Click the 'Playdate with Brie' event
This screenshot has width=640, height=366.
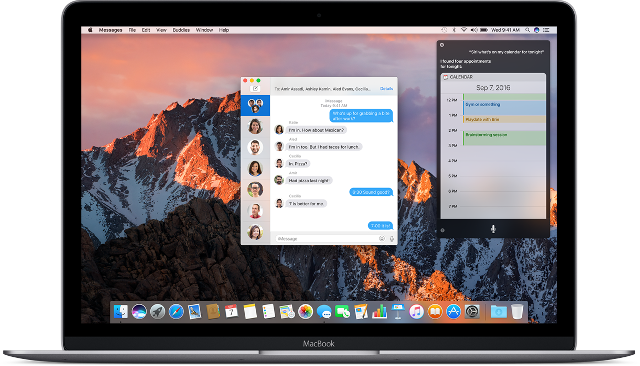coord(504,119)
